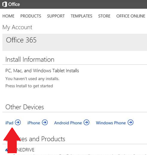The width and height of the screenshot is (147, 155).
Task: Select TEMPLATES in the navigation bar
Action: 81,16
